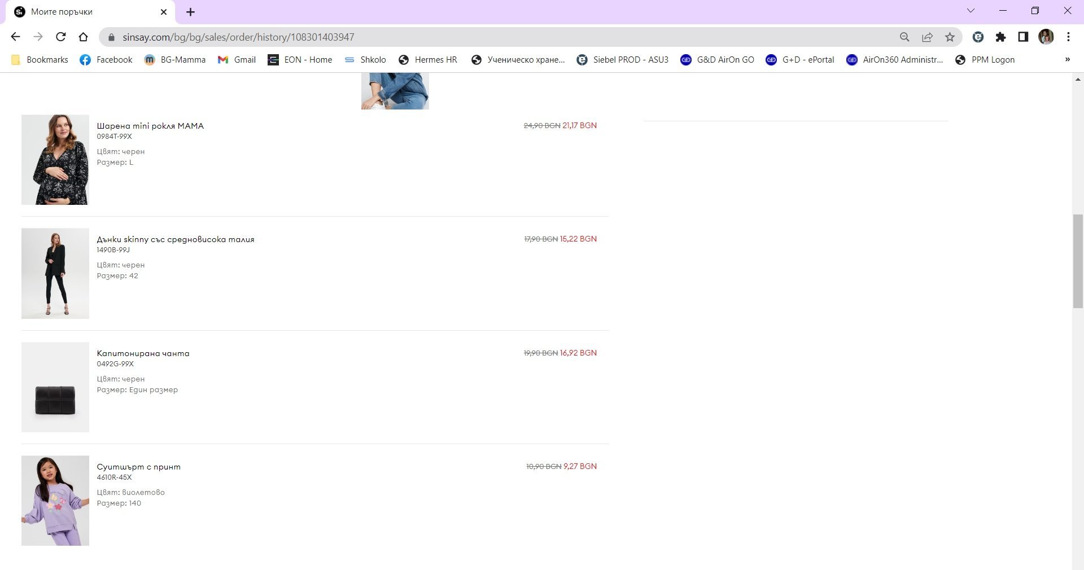Screen dimensions: 1084x570
Task: Toggle the browser side panel
Action: pyautogui.click(x=1023, y=37)
